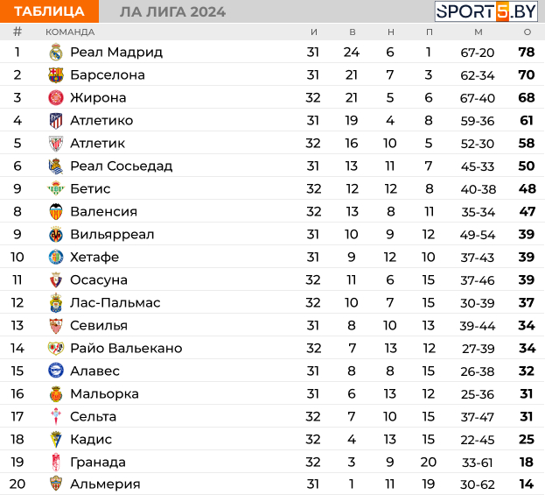This screenshot has width=545, height=495.
Task: Click the Real Sociedad crest icon
Action: [x=56, y=166]
